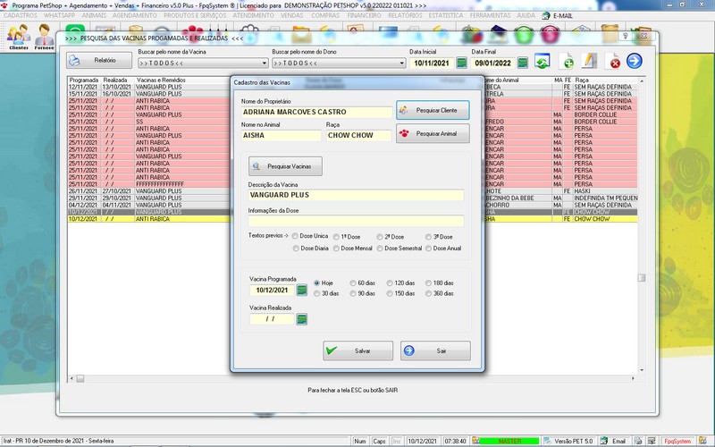The width and height of the screenshot is (715, 447).
Task: Click the MASTER green status indicator
Action: click(509, 441)
